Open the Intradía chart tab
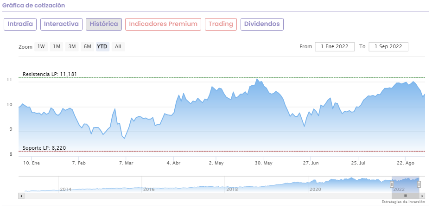Image resolution: width=432 pixels, height=209 pixels. tap(20, 24)
